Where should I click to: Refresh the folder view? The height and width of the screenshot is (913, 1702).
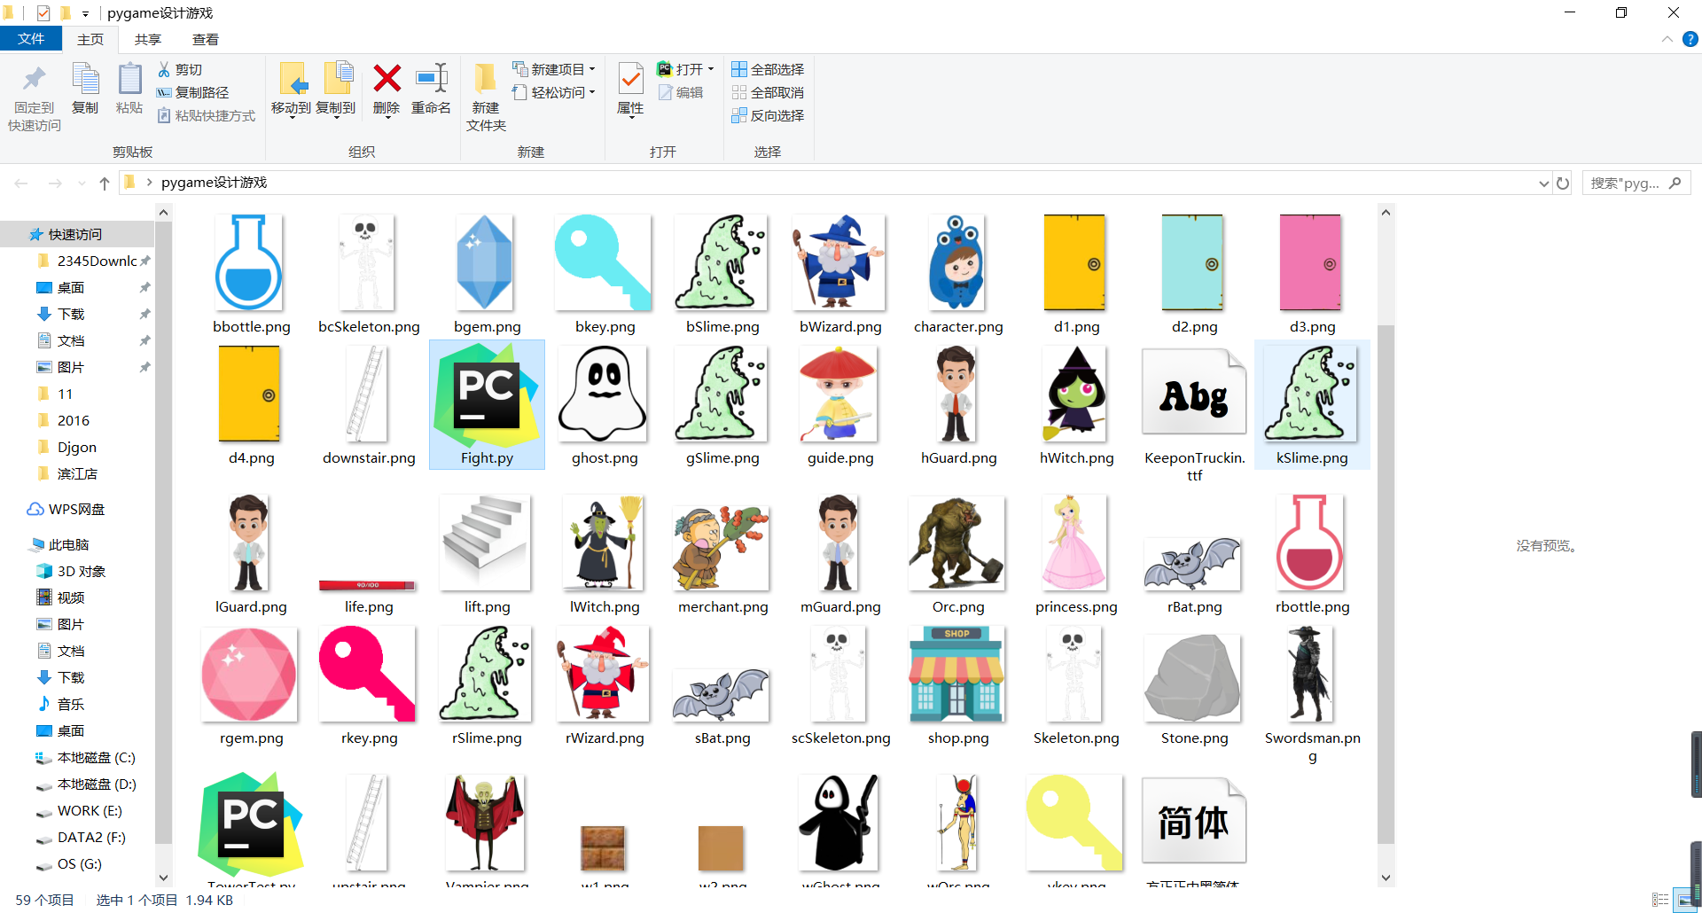tap(1563, 183)
